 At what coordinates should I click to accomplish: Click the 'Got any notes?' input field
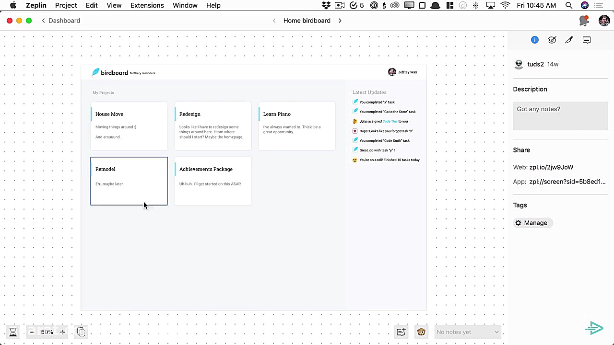(560, 115)
